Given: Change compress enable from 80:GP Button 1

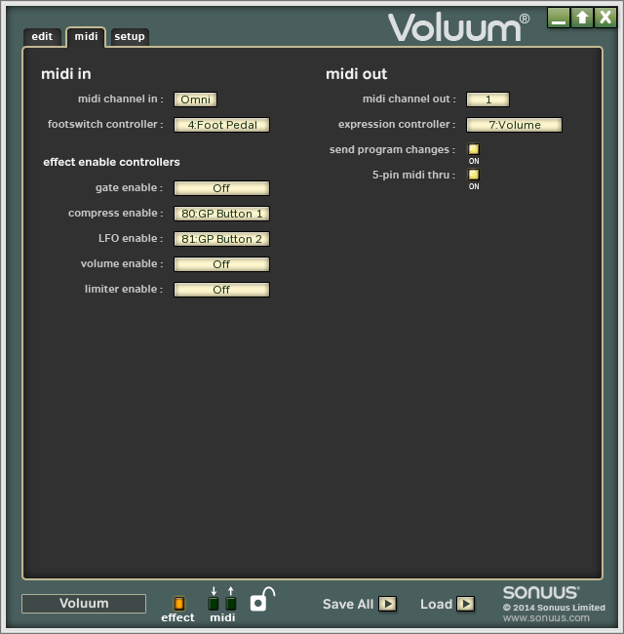Looking at the screenshot, I should point(222,214).
